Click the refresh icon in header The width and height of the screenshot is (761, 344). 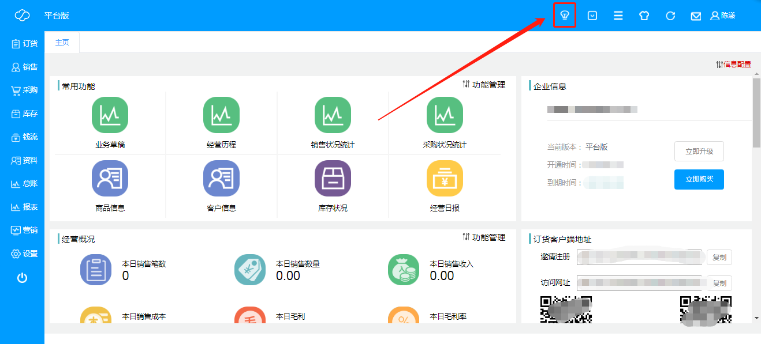click(x=670, y=16)
